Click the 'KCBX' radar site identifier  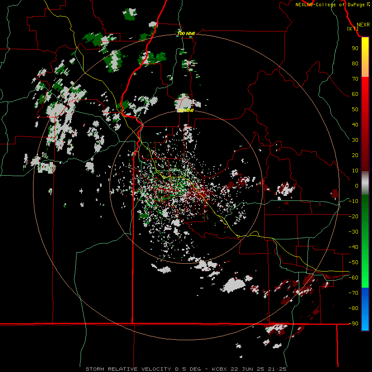click(x=219, y=369)
